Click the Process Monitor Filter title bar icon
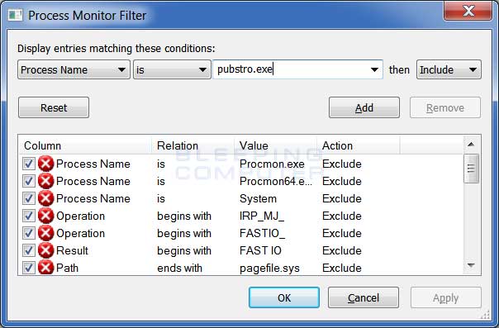Screen dimensions: 499x328 pyautogui.click(x=15, y=15)
